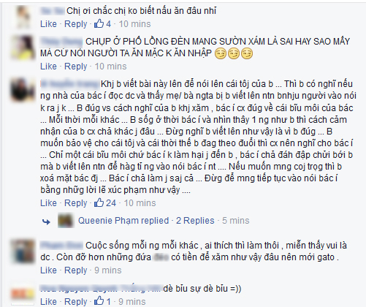366x307 pixels.
Task: Open avatar of the 'Cuộc sống mỗi ng' commenter
Action: [x=23, y=251]
